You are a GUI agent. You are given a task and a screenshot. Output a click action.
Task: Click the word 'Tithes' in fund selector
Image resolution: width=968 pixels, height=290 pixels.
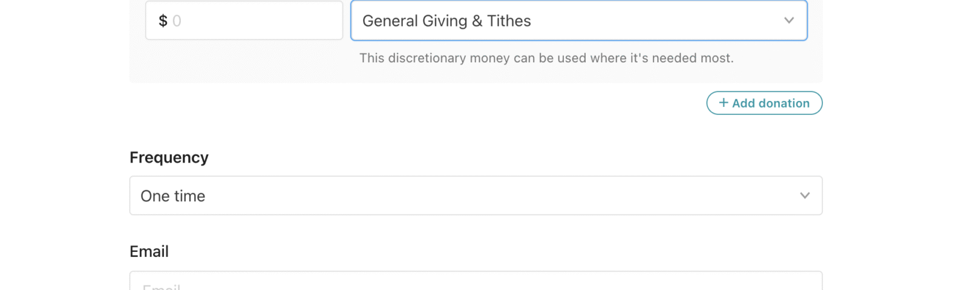509,21
